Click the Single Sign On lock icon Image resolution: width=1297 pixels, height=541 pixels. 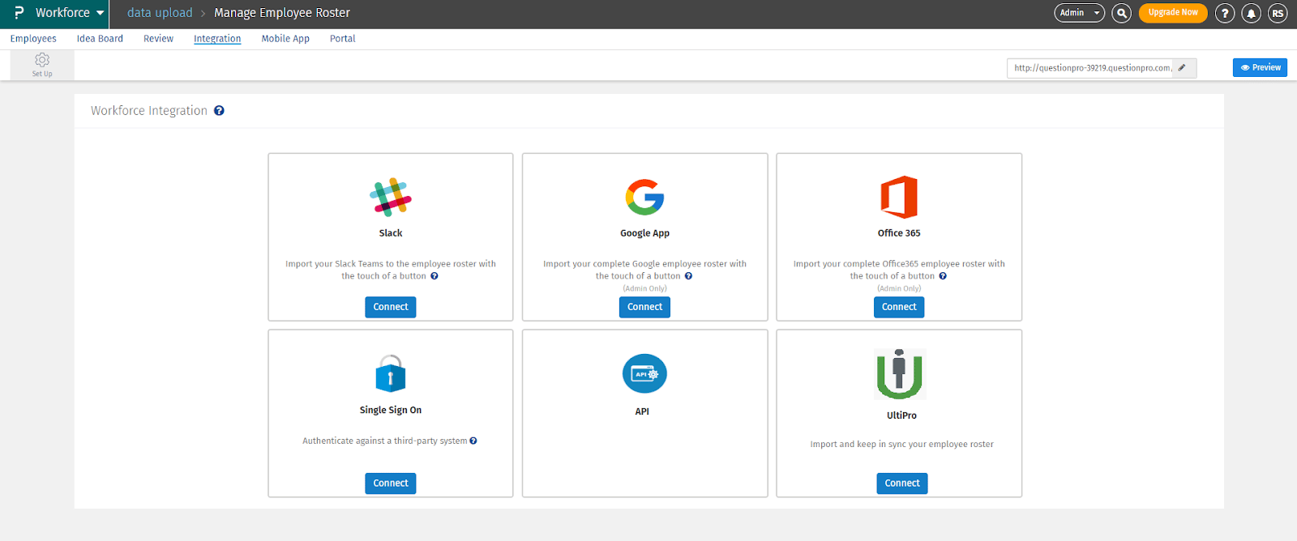click(391, 373)
